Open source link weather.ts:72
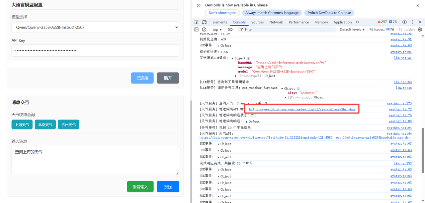This screenshot has height=203, width=425. pos(400,109)
